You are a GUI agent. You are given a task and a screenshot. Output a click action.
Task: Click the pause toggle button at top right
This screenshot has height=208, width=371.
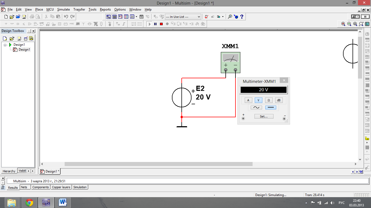coord(365,17)
